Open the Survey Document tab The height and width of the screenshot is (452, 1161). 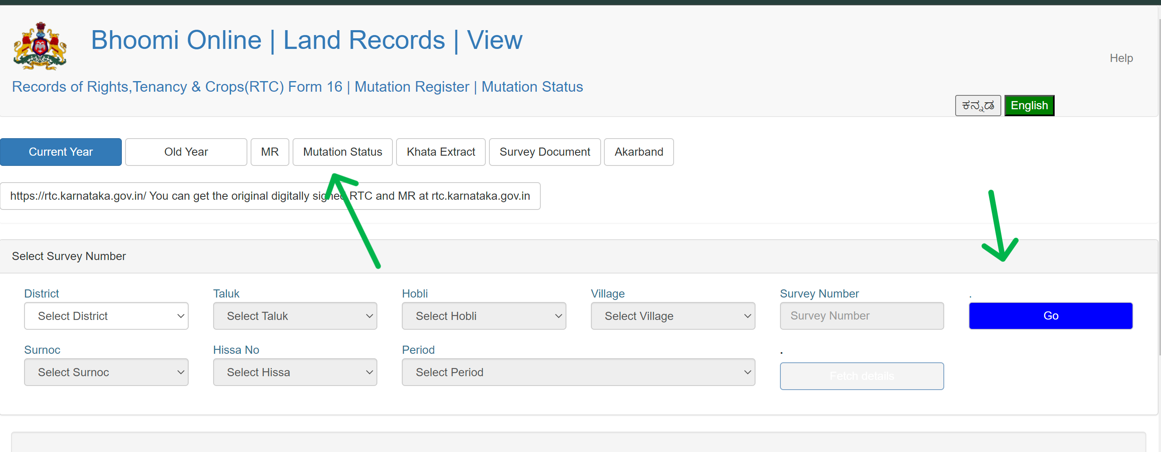pyautogui.click(x=544, y=152)
